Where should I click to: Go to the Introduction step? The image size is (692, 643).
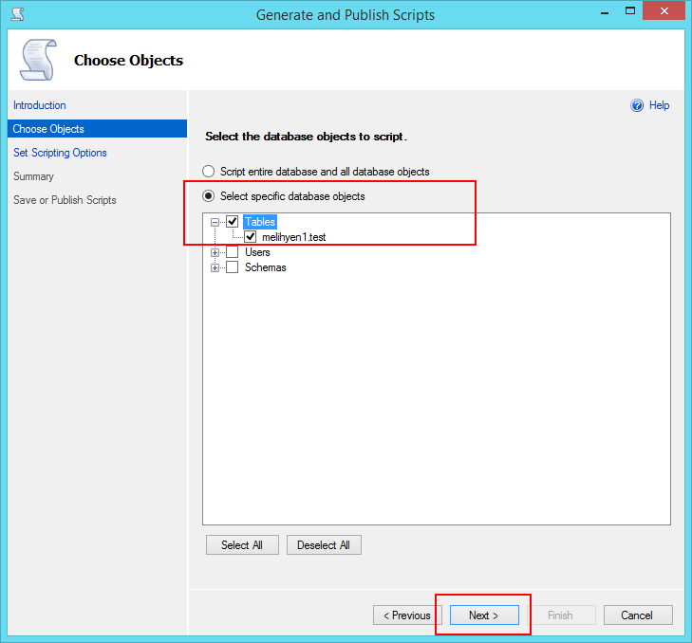40,105
